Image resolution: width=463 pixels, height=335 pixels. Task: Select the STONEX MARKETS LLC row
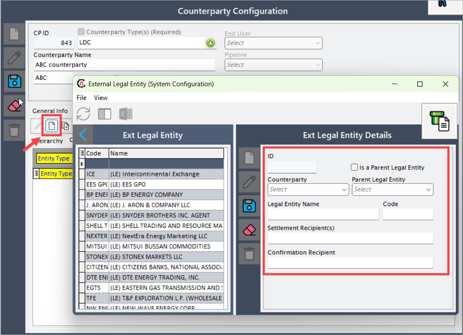pos(151,257)
